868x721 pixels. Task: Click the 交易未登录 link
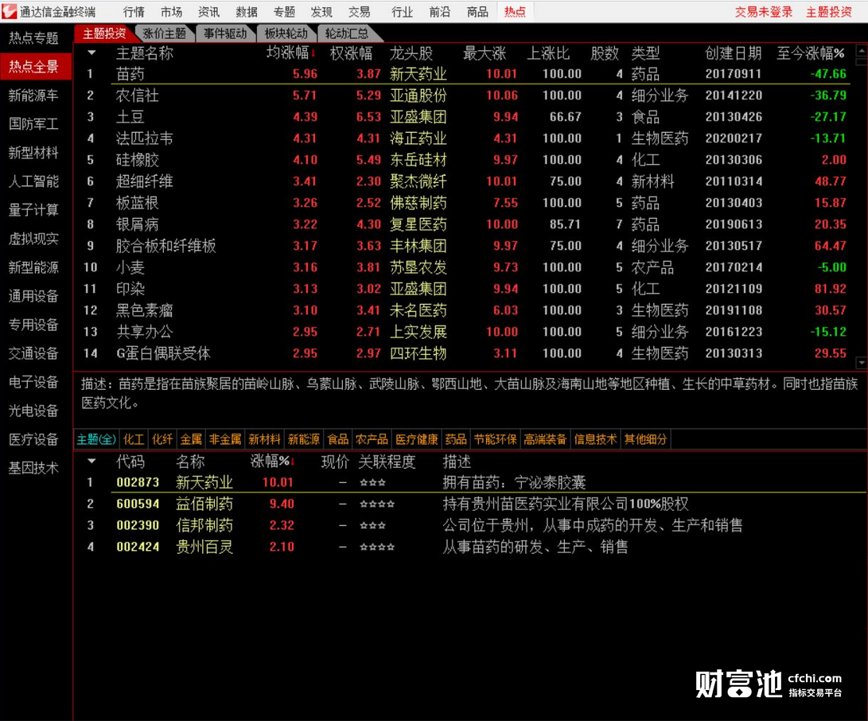tap(764, 12)
